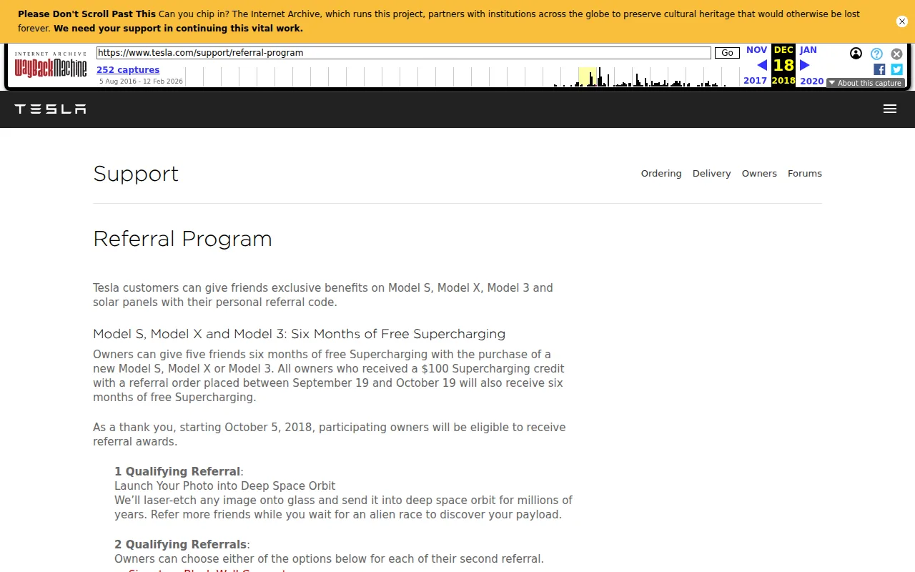The height and width of the screenshot is (572, 915).
Task: Share capture on Twitter
Action: point(896,69)
